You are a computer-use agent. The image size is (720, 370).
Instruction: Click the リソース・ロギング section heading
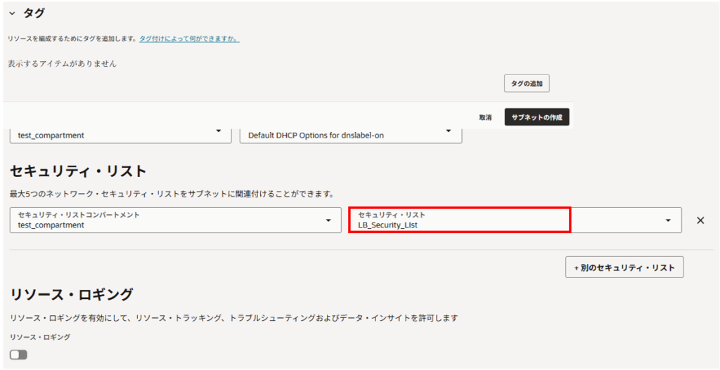coord(70,294)
